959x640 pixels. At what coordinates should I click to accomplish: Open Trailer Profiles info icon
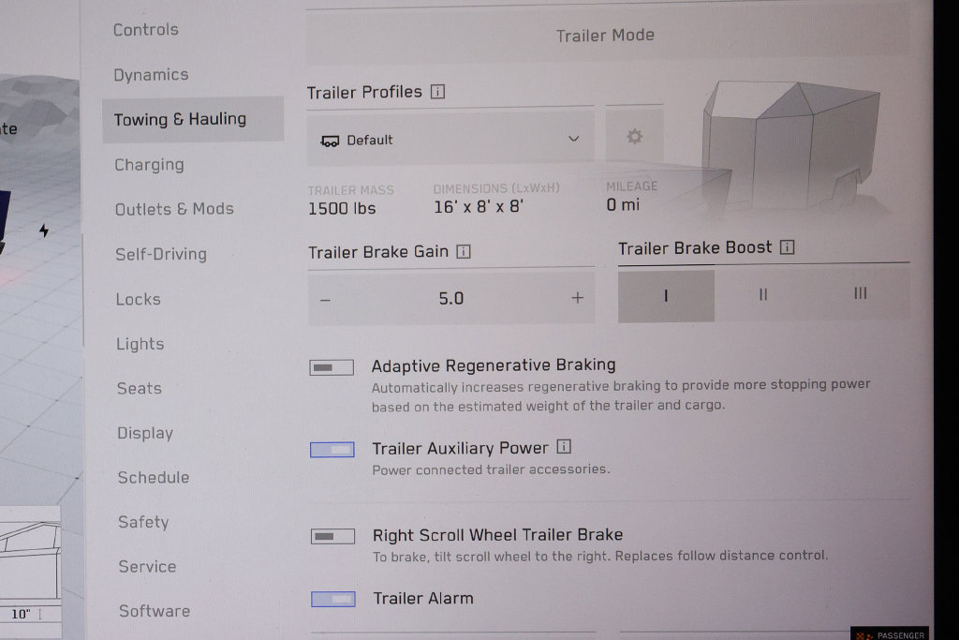point(437,92)
